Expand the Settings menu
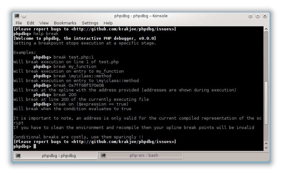The height and width of the screenshot is (174, 282). 90,23
